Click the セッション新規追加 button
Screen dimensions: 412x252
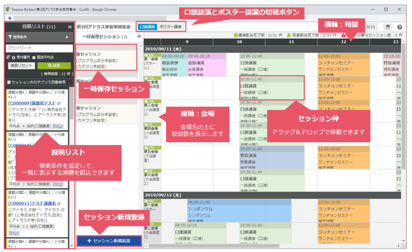(109, 241)
